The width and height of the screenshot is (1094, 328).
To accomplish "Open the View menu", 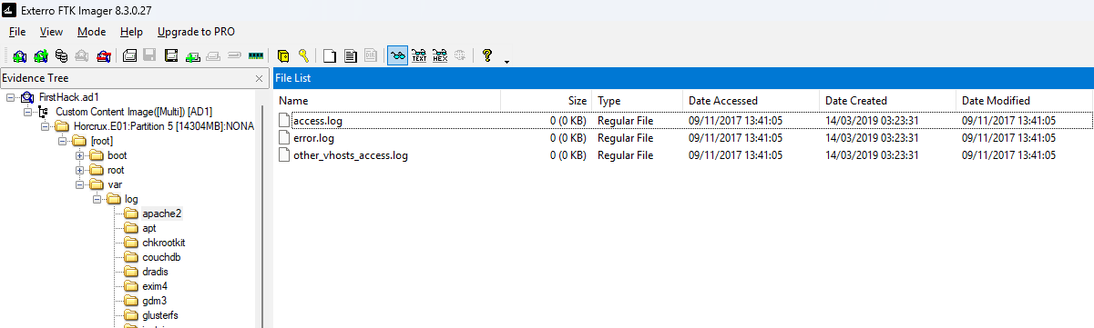I will click(x=51, y=32).
